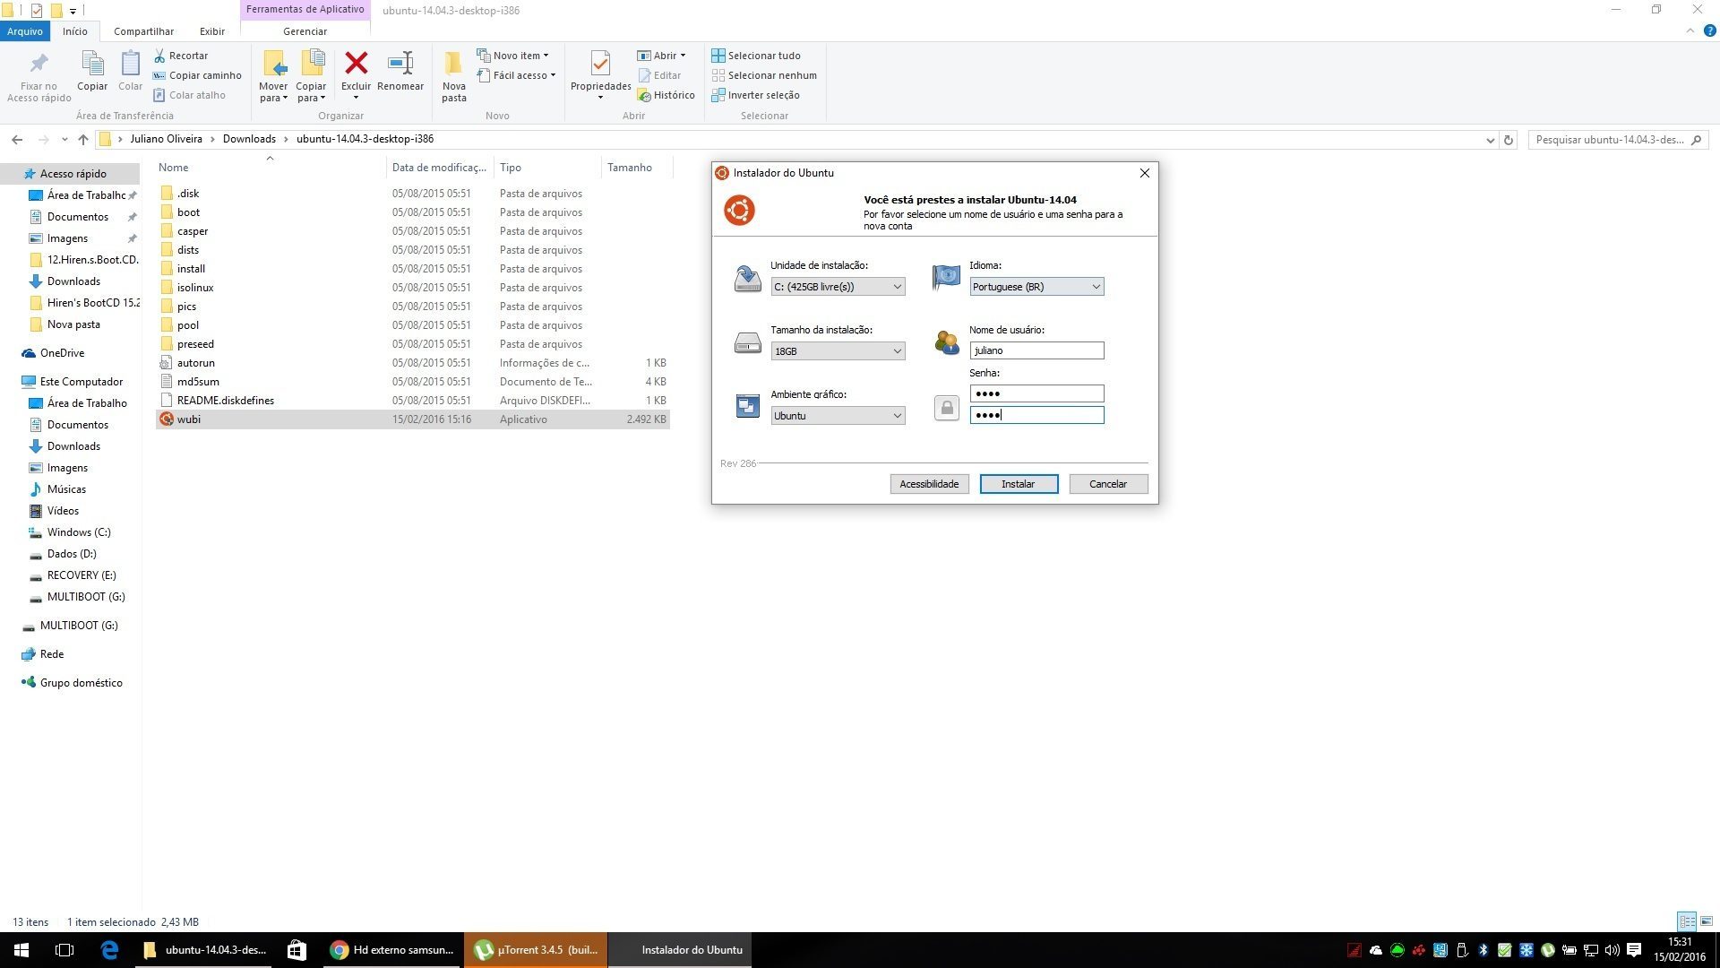Viewport: 1720px width, 968px height.
Task: Open the address bar history dropdown
Action: (x=1490, y=140)
